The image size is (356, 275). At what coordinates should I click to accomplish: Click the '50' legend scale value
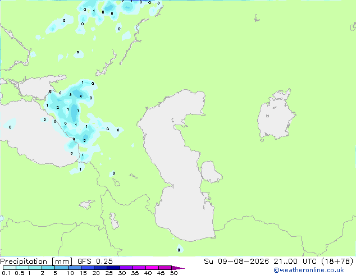click(x=174, y=273)
